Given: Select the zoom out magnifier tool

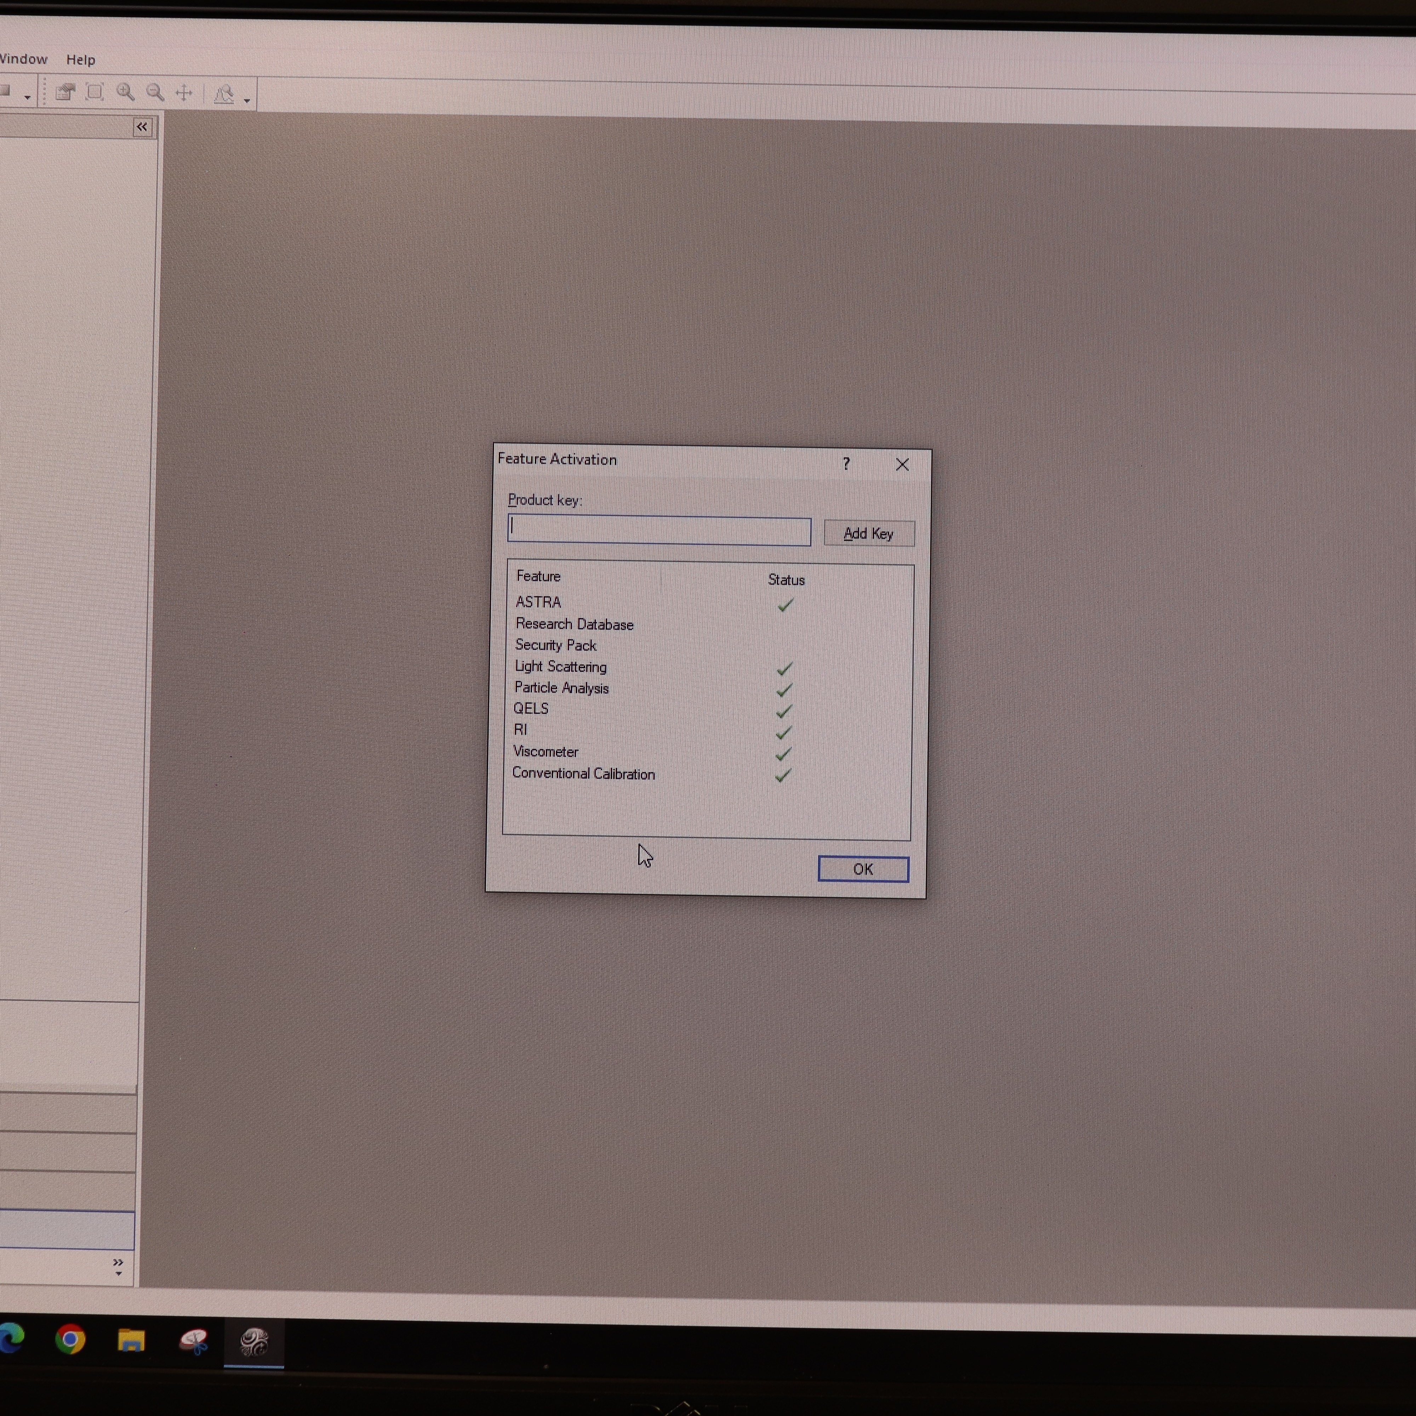Looking at the screenshot, I should 155,92.
